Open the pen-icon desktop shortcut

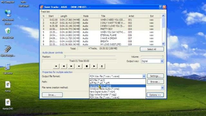(x=8, y=51)
